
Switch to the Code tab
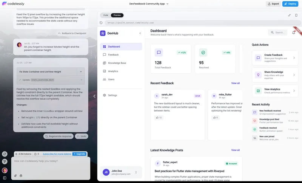click(106, 15)
